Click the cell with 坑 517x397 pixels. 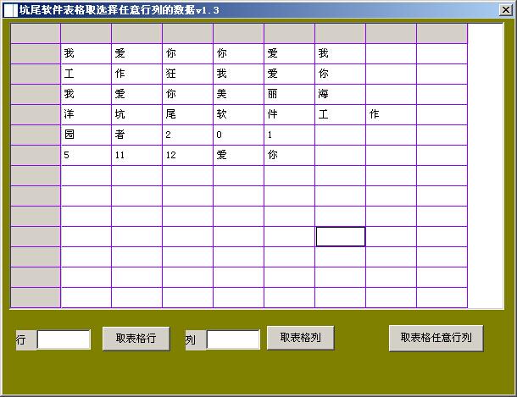(x=136, y=114)
